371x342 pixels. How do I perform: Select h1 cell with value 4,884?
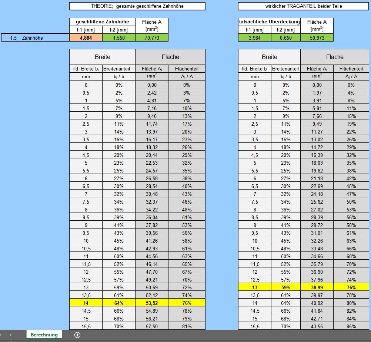point(86,38)
